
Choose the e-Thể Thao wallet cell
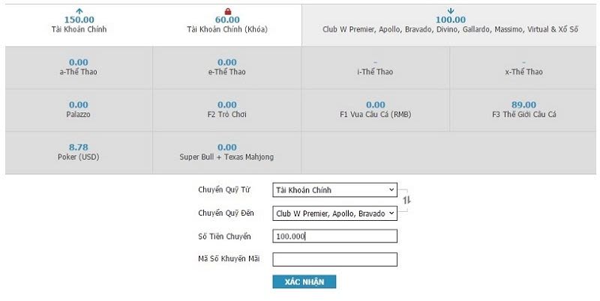click(x=227, y=67)
